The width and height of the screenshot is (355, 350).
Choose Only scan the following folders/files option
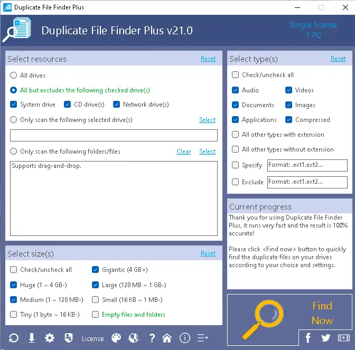(x=14, y=152)
